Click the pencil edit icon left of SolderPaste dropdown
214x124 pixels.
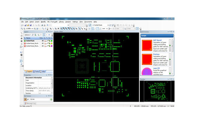(x=90, y=25)
